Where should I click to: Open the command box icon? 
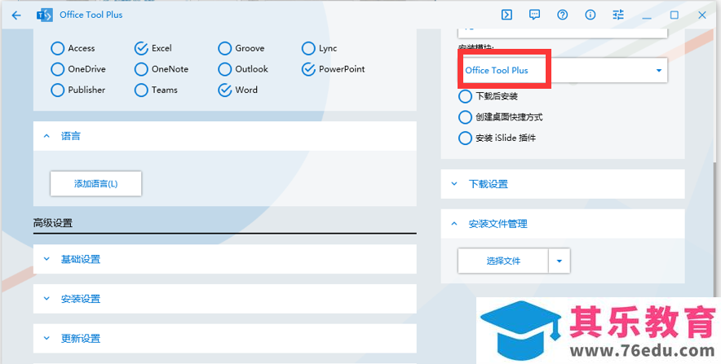click(506, 15)
